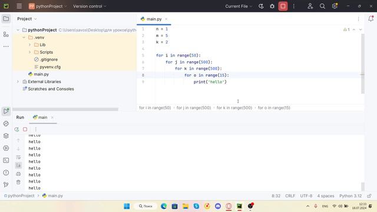Expand External Libraries node
The image size is (377, 212).
[18, 82]
